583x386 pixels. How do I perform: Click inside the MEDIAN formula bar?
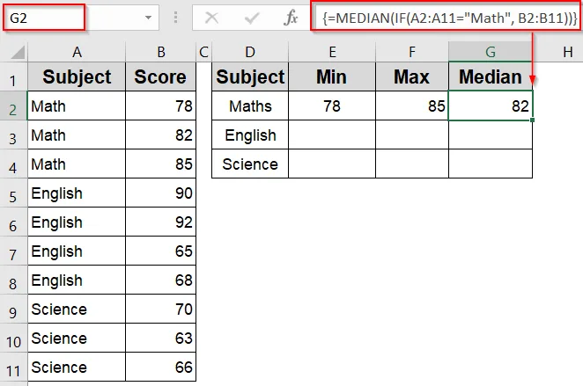pos(447,18)
